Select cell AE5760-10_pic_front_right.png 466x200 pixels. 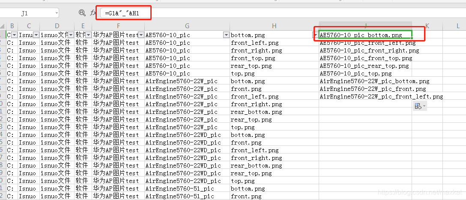[x=365, y=50]
